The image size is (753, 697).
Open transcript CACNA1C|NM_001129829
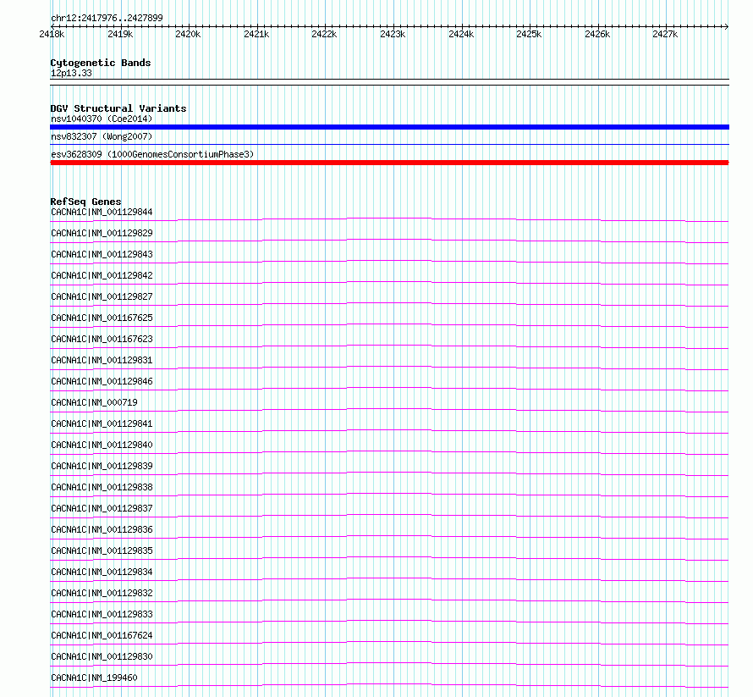[x=102, y=233]
